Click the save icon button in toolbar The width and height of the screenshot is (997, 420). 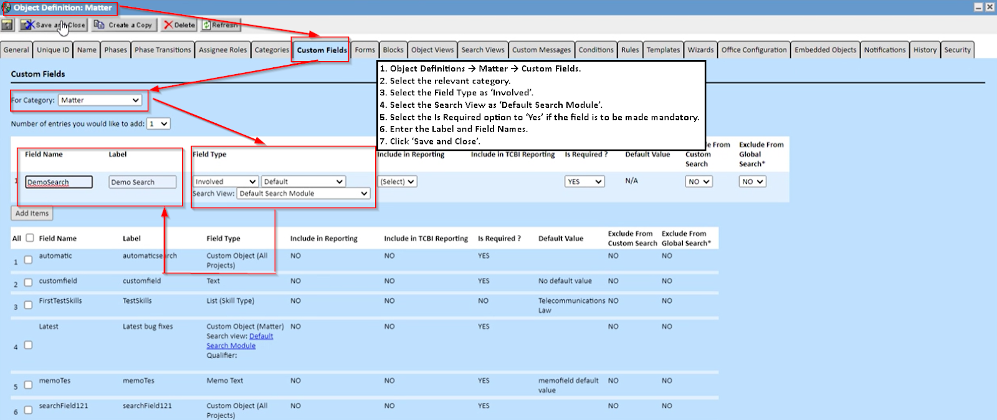click(x=7, y=25)
